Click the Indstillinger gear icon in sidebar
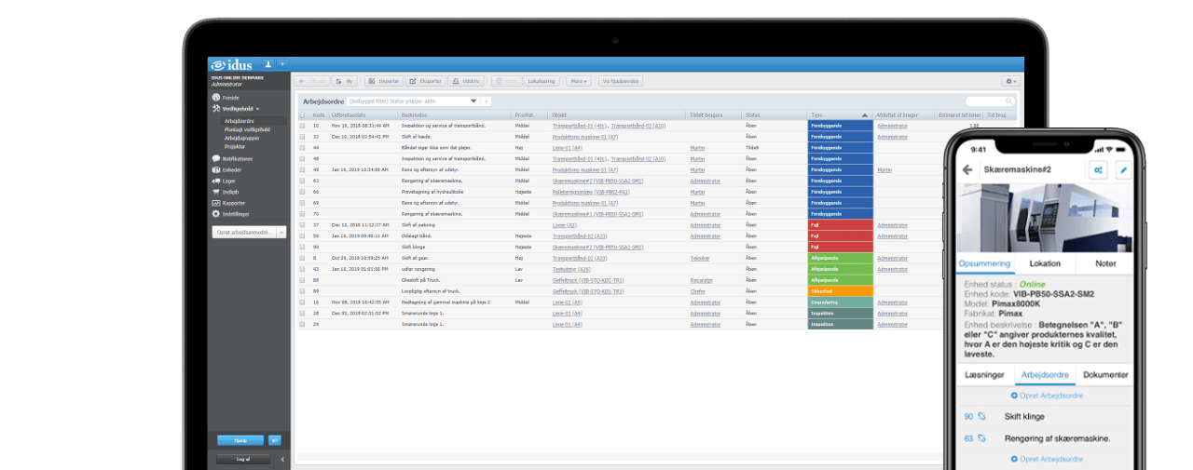The height and width of the screenshot is (470, 1193). point(215,214)
